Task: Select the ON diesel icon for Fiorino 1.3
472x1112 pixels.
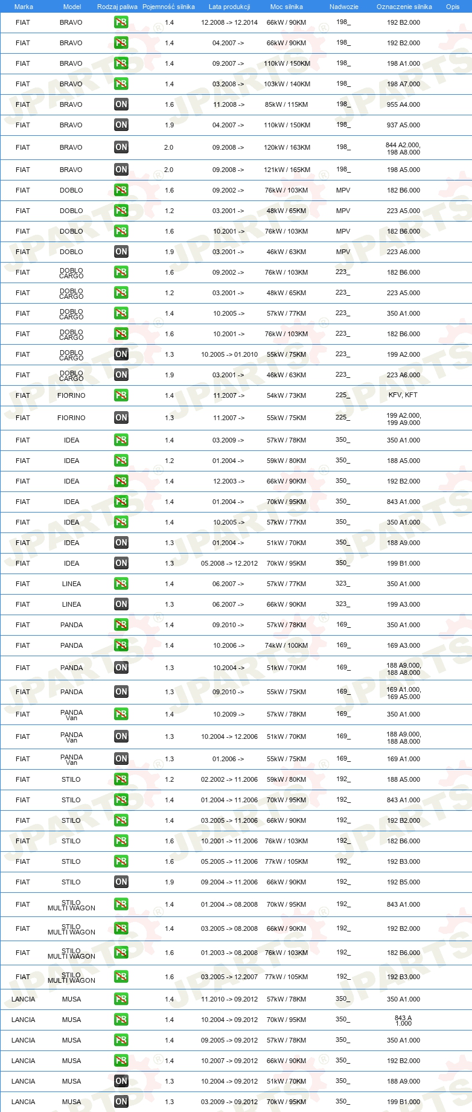Action: click(x=121, y=418)
